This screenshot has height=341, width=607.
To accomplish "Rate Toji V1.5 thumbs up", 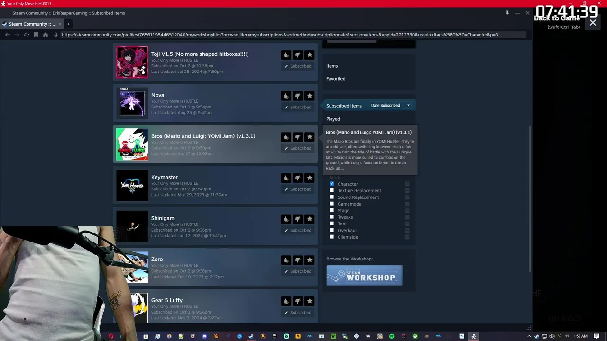I will coord(286,55).
